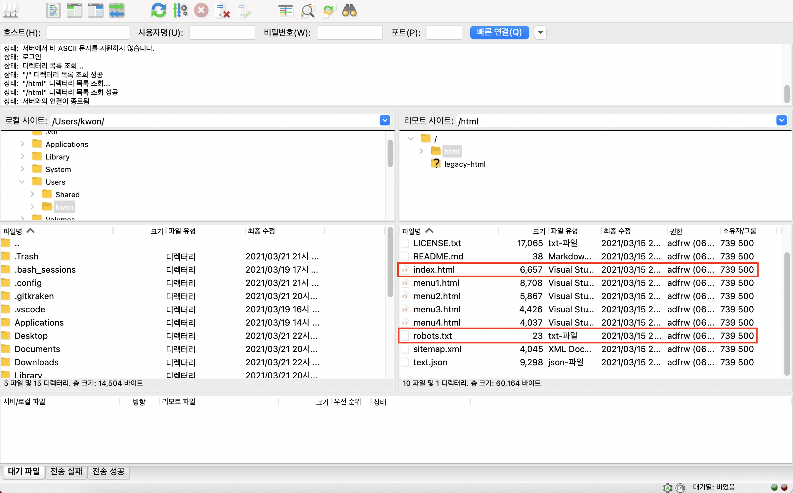The height and width of the screenshot is (493, 793).
Task: Click process queue toggle icon
Action: [x=180, y=11]
